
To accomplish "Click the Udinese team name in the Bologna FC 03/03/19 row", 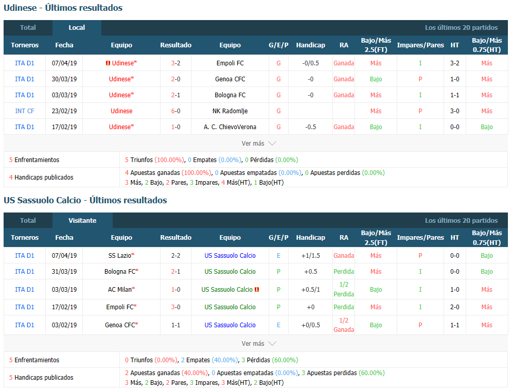I will click(x=121, y=95).
